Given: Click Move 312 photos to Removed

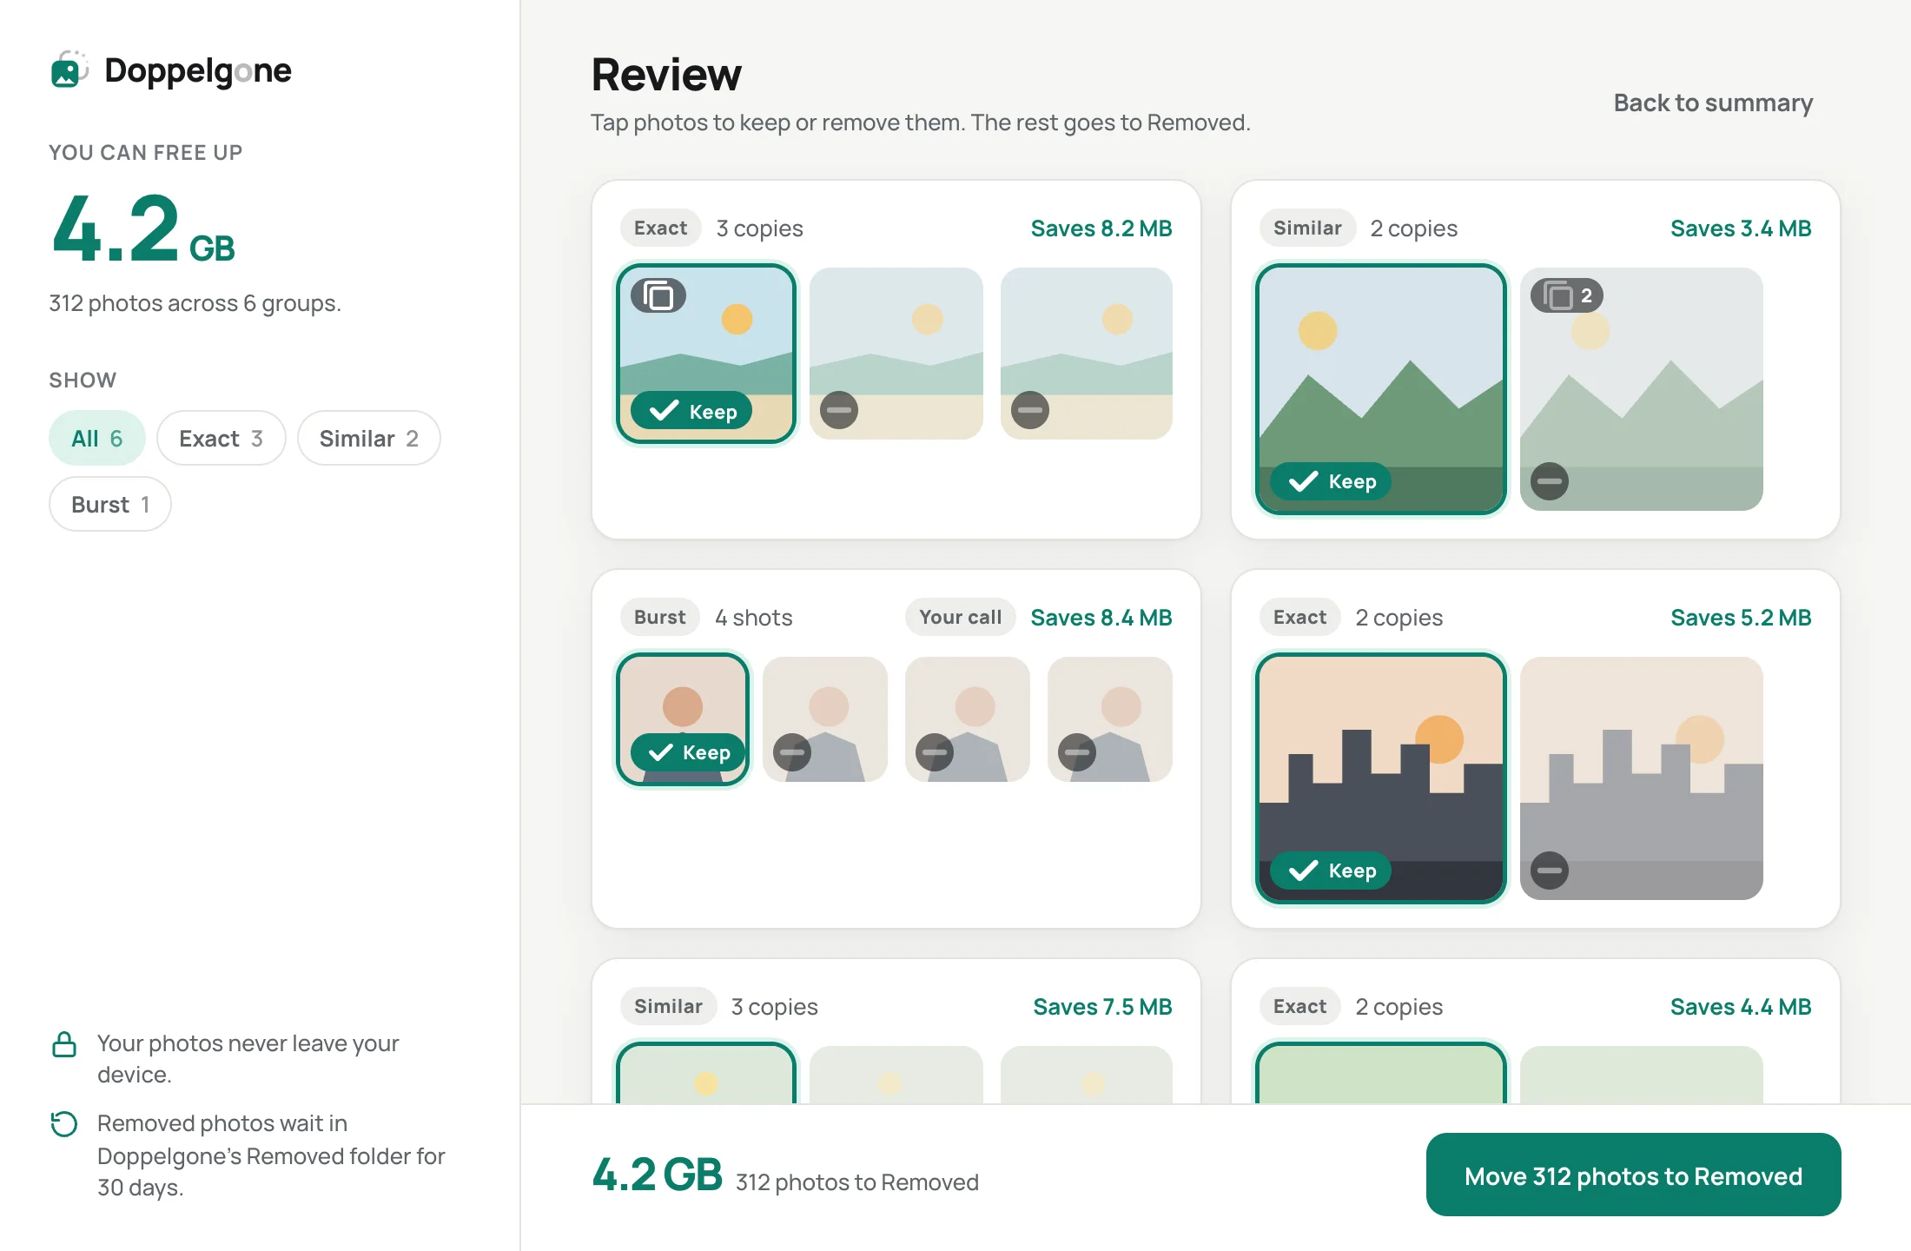Looking at the screenshot, I should click(1633, 1175).
